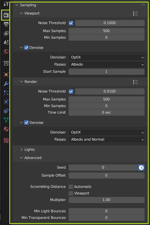The width and height of the screenshot is (150, 225).
Task: Disable Render Noise Threshold checkbox
Action: [71, 91]
